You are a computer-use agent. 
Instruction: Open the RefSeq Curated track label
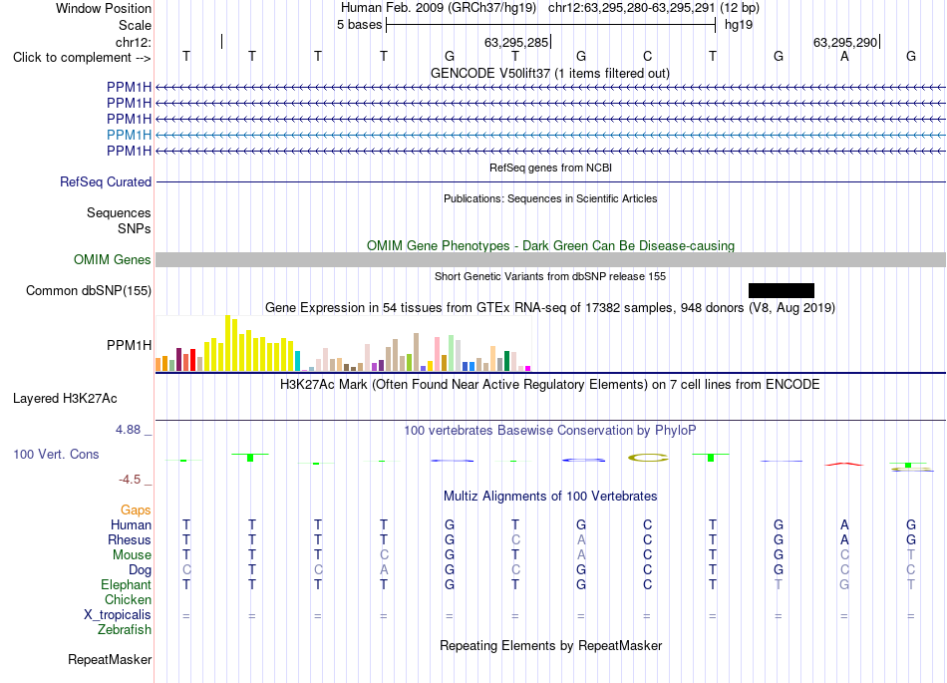[x=106, y=181]
